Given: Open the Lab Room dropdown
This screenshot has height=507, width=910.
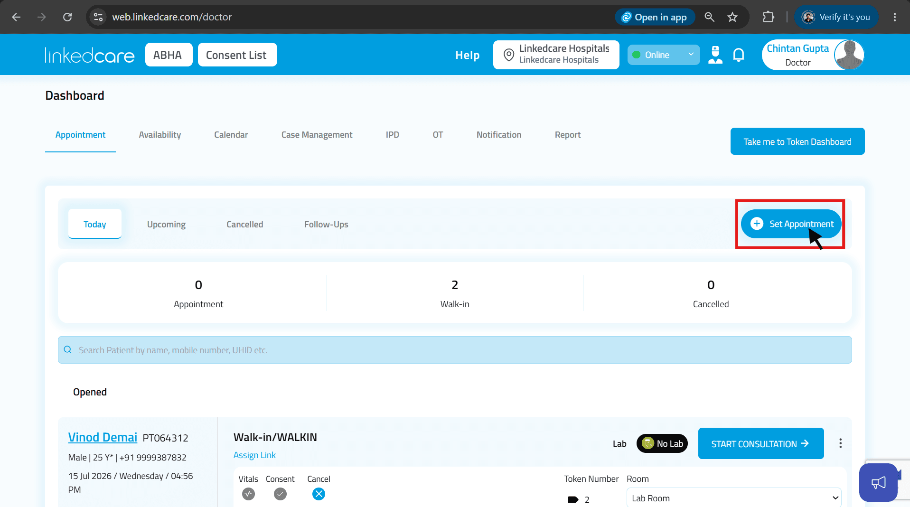Looking at the screenshot, I should coord(734,498).
